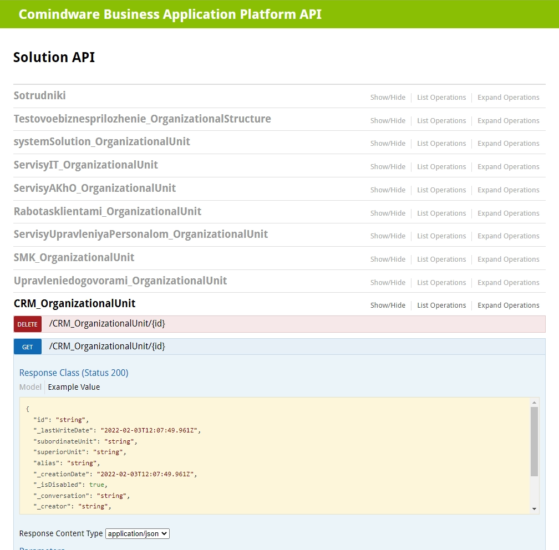Expand operations for Sotrudniki

click(x=509, y=98)
